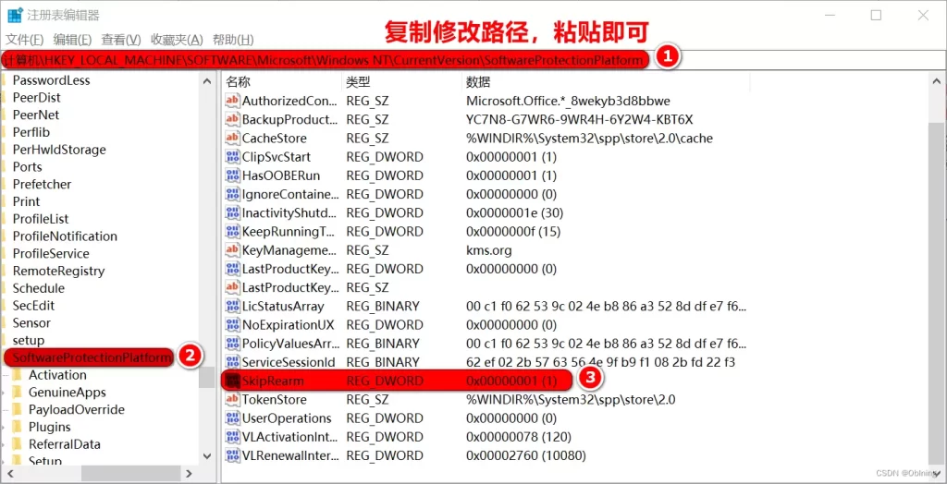Image resolution: width=947 pixels, height=484 pixels.
Task: Select the GenuineApps subkey
Action: [67, 393]
